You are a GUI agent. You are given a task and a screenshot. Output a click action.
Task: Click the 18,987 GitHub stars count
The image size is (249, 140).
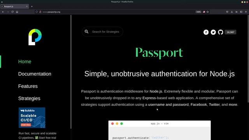tap(230, 32)
